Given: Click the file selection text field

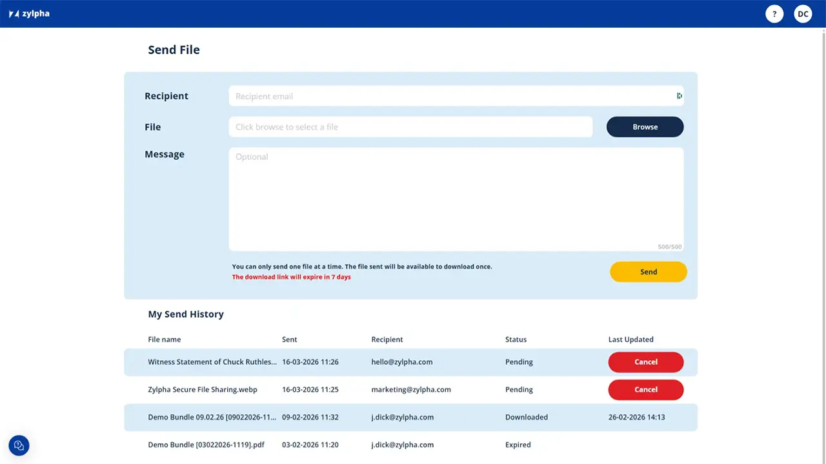Looking at the screenshot, I should [410, 126].
